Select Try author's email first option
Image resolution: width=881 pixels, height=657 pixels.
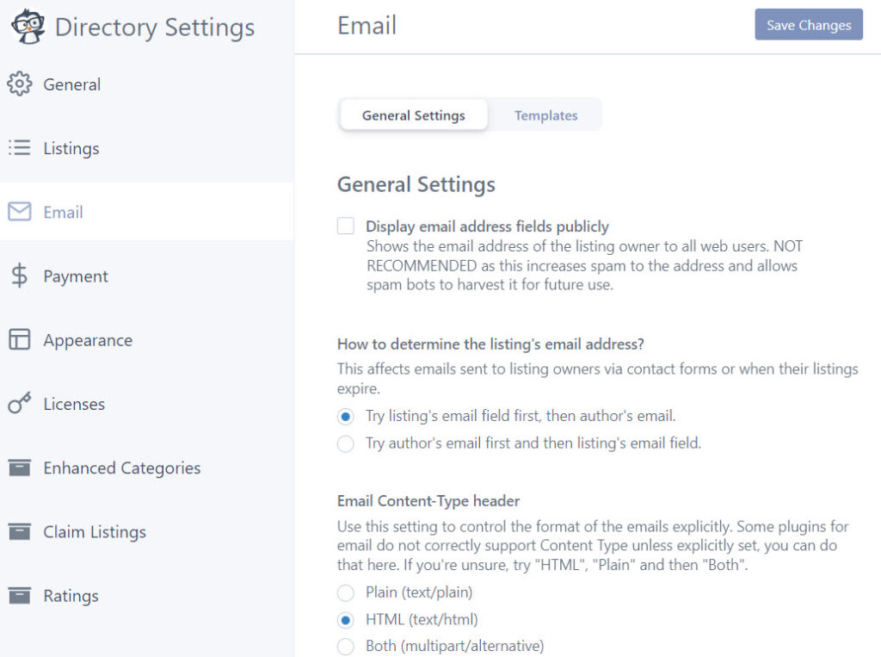coord(346,443)
